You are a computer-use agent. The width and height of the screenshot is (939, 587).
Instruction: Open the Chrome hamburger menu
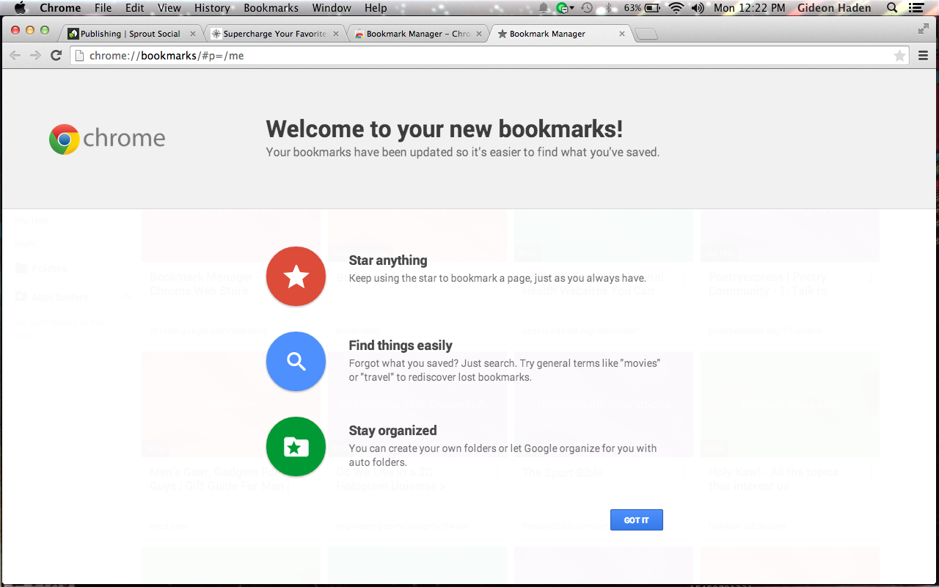pos(924,56)
